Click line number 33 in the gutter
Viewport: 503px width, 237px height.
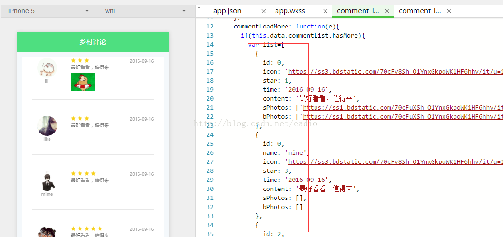click(x=210, y=216)
